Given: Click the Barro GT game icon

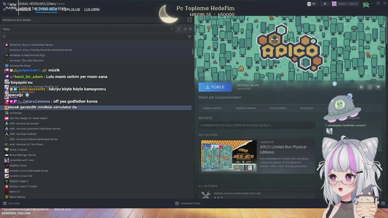Looking at the screenshot, I should tap(7, 192).
